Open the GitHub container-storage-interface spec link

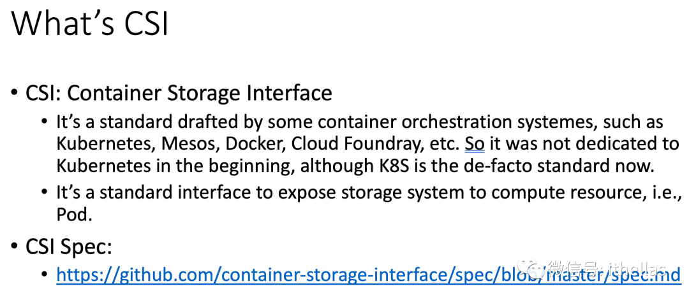(368, 275)
